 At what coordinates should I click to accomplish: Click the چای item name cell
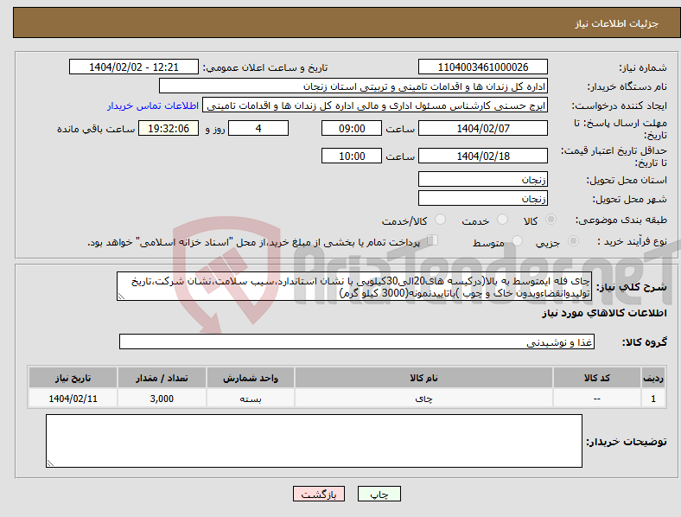[x=423, y=399]
